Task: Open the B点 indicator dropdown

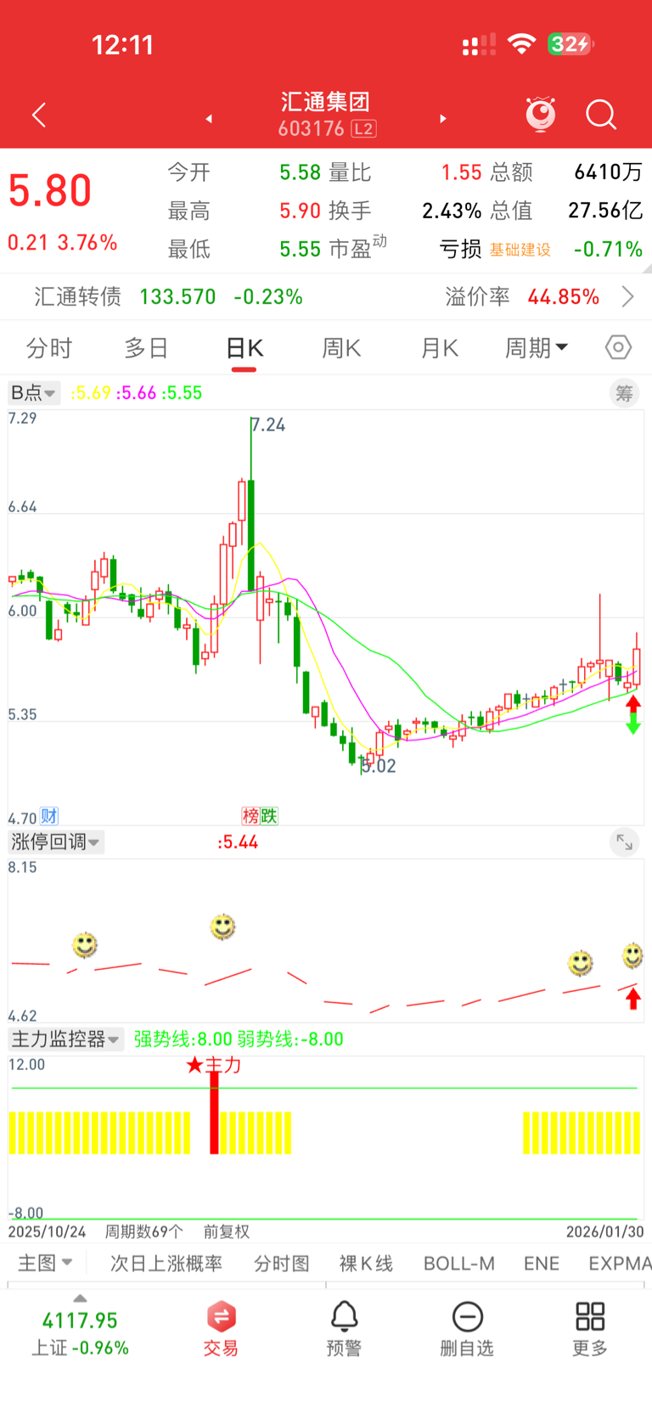Action: pyautogui.click(x=33, y=392)
